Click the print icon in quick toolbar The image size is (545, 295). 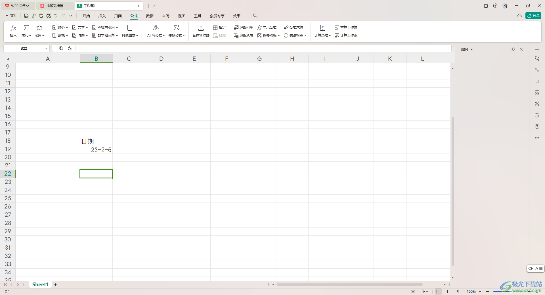(x=41, y=16)
